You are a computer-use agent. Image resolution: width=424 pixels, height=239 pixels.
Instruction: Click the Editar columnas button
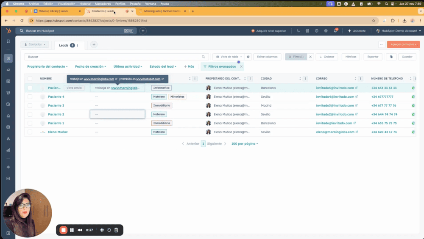click(267, 57)
